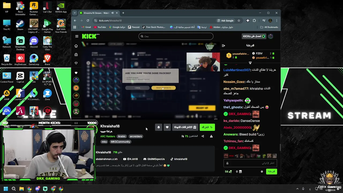343x193 pixels.
Task: Expand the chat leaderboard with the down arrow
Action: [250, 63]
